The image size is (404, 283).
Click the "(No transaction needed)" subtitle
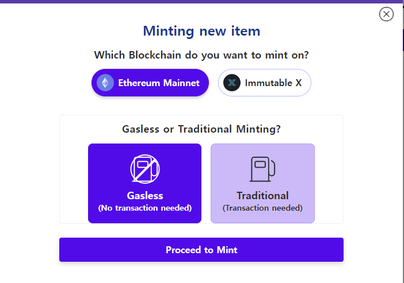(x=145, y=208)
